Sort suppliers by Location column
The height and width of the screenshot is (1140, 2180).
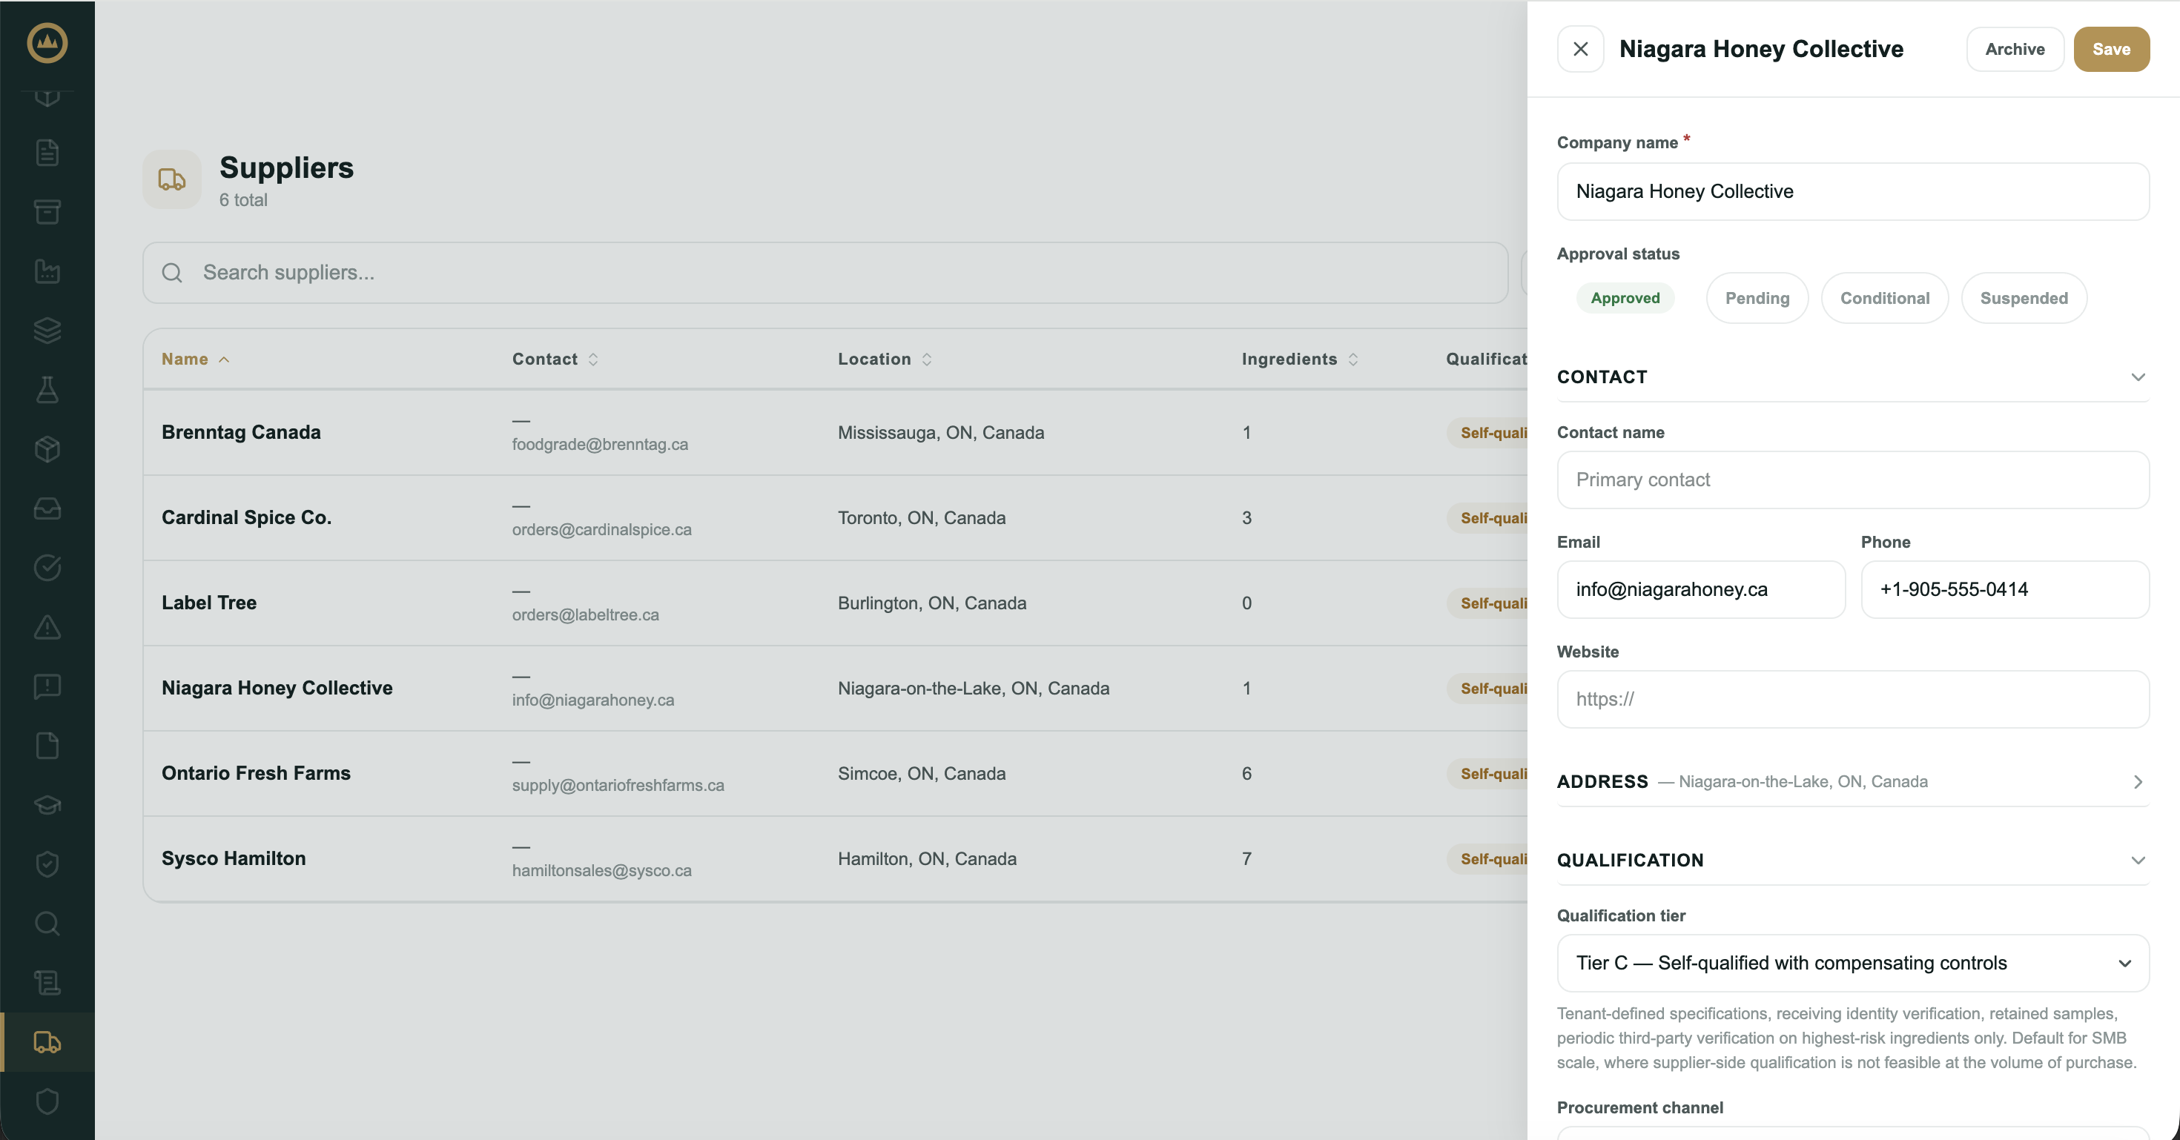885,359
